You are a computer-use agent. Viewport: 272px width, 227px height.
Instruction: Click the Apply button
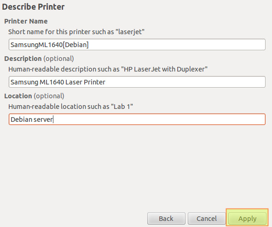pos(247,218)
